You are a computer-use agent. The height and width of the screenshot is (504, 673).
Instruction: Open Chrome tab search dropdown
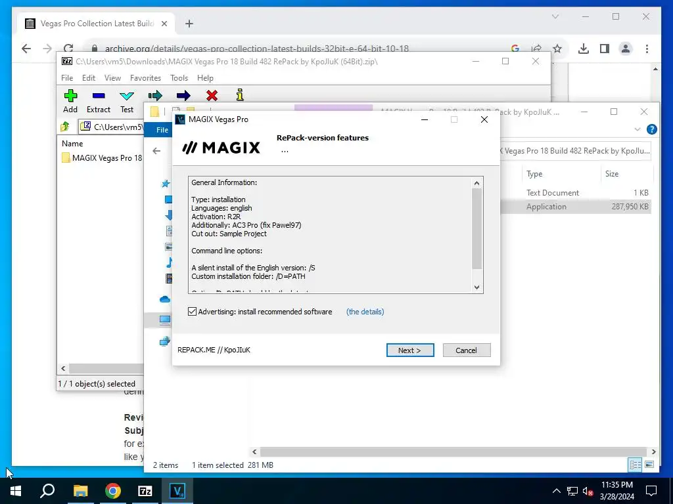pos(555,16)
